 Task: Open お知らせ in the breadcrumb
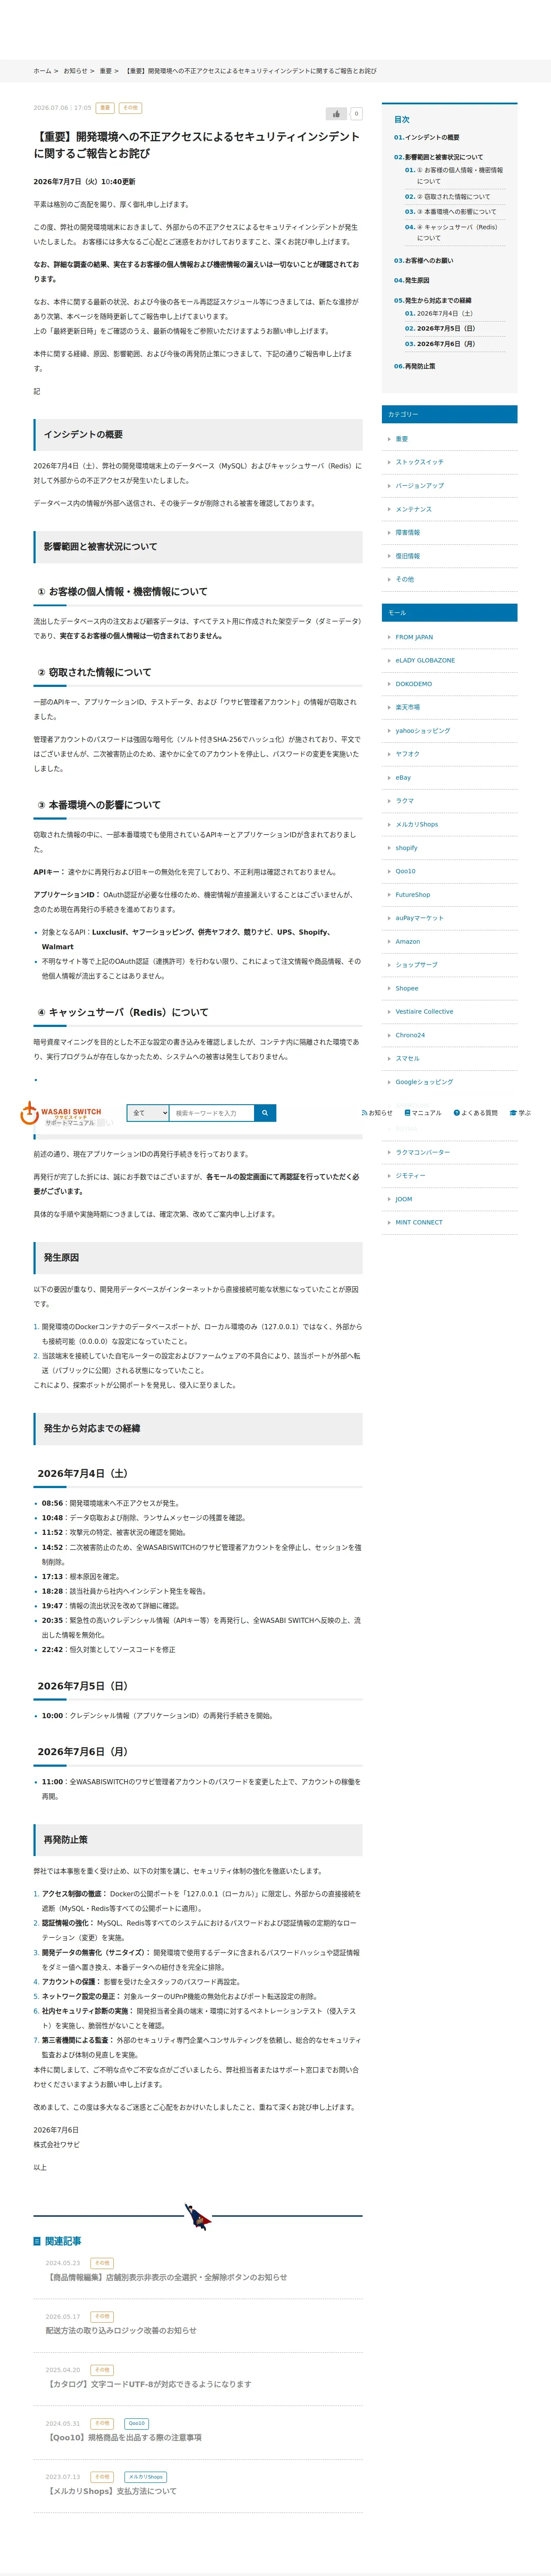[75, 71]
